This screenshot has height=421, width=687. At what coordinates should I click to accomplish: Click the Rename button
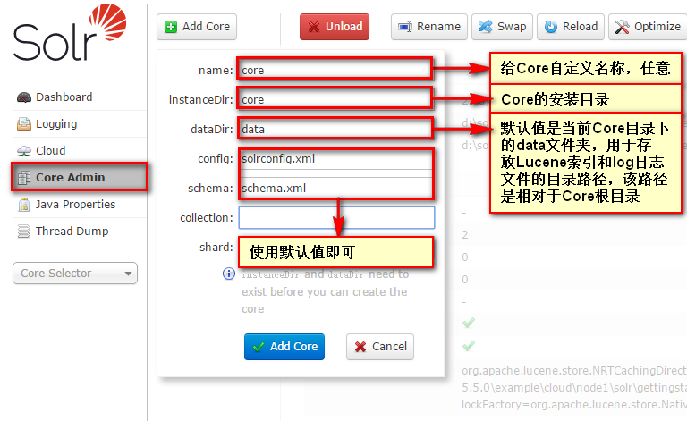(429, 27)
